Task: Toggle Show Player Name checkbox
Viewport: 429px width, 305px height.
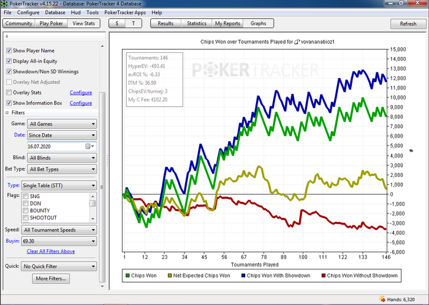Action: [x=9, y=50]
